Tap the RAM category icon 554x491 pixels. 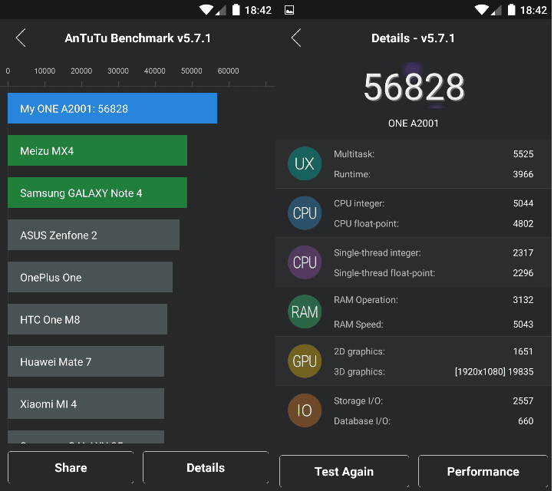click(305, 311)
